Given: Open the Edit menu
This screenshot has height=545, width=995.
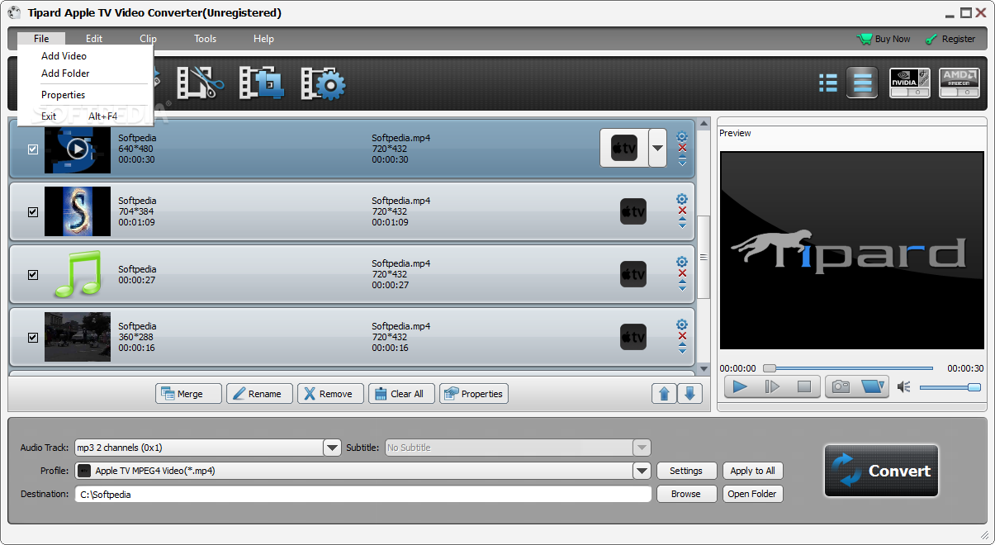Looking at the screenshot, I should (94, 39).
